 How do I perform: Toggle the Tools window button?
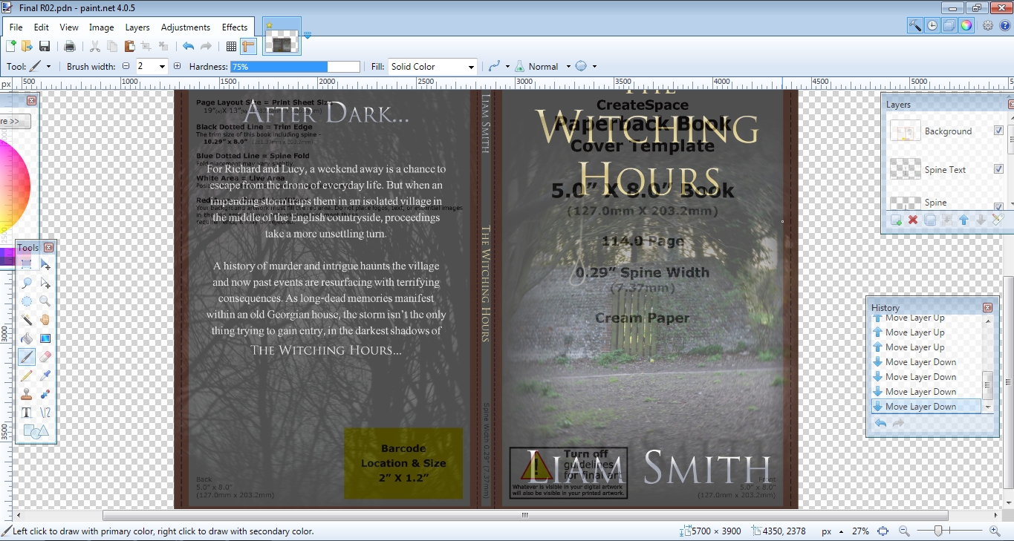tap(915, 25)
